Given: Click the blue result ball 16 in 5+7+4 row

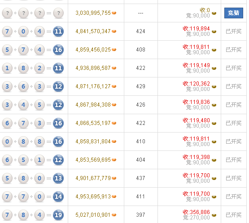Looking at the screenshot, I should coord(58,50).
